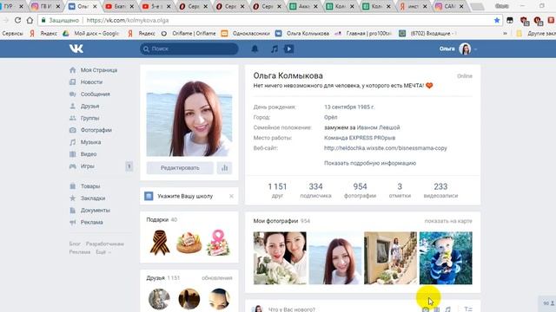Open Фотографии in sidebar
The image size is (556, 312).
(96, 130)
